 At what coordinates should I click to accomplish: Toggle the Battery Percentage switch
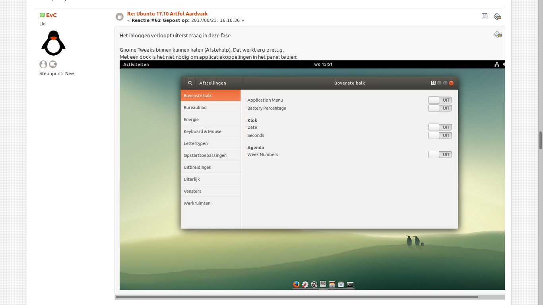coord(440,108)
